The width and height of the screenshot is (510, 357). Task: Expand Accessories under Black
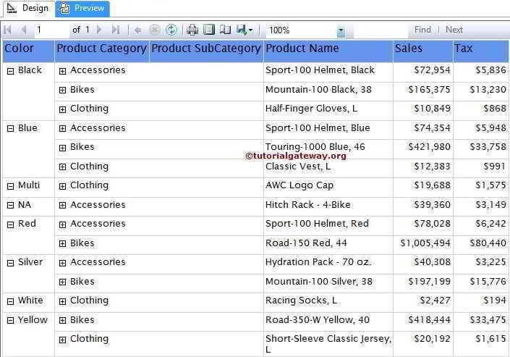point(62,71)
